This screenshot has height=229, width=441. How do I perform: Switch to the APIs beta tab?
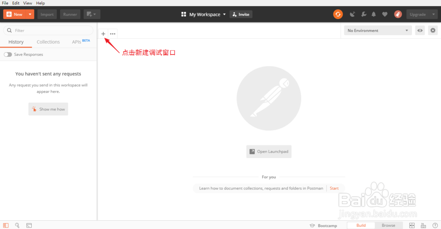coord(81,41)
